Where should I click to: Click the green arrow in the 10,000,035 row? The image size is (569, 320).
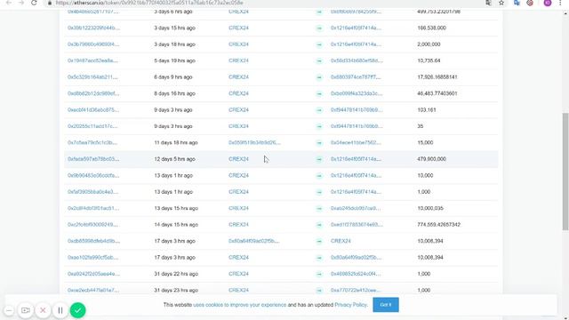coord(319,209)
